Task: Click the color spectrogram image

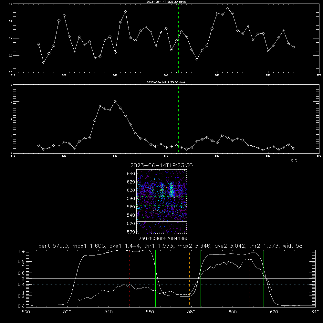Action: pyautogui.click(x=161, y=202)
